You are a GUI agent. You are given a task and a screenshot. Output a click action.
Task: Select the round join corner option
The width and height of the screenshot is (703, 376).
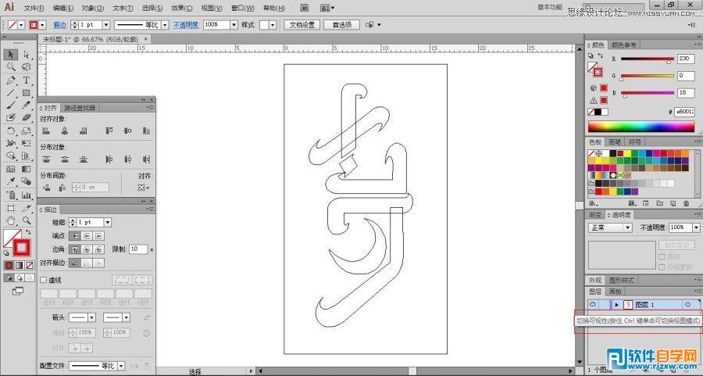87,249
